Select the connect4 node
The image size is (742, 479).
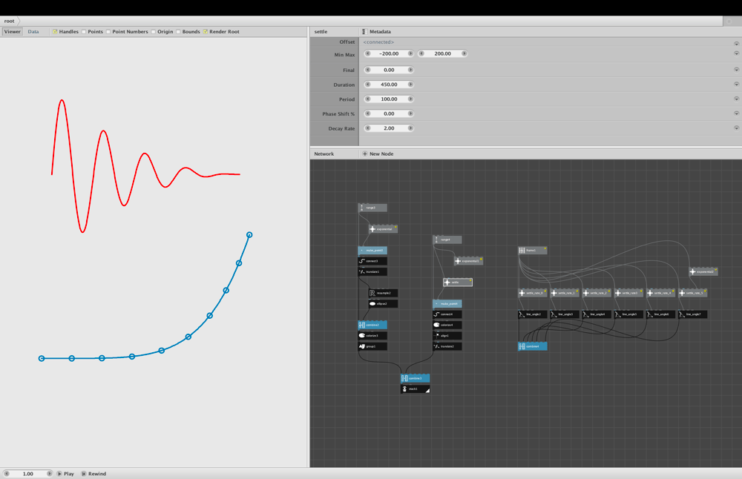pos(447,314)
